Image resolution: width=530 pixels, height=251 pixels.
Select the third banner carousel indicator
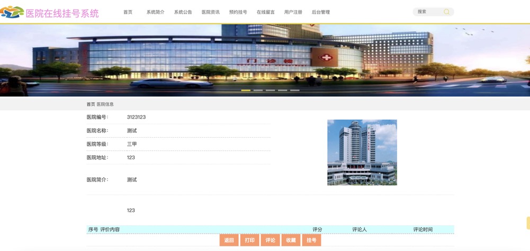point(270,91)
